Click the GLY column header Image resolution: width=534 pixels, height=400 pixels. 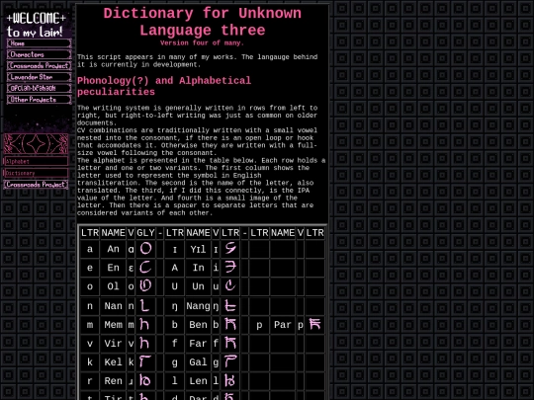pos(145,233)
